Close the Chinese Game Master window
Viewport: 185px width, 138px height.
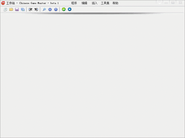180,2
